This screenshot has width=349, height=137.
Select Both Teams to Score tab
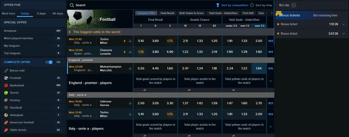pyautogui.click(x=192, y=13)
